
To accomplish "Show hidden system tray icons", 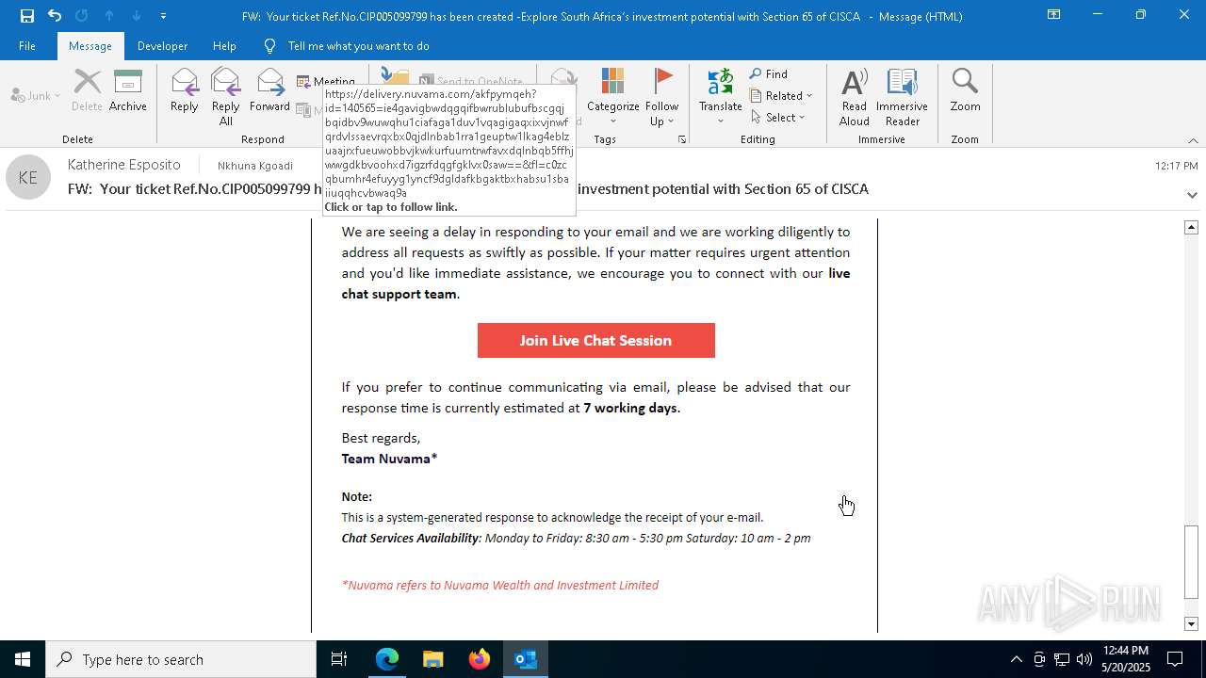I will click(x=1016, y=659).
